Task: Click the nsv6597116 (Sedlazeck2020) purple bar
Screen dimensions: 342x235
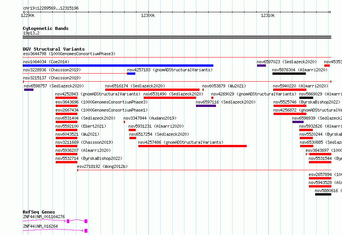Action: click(206, 106)
